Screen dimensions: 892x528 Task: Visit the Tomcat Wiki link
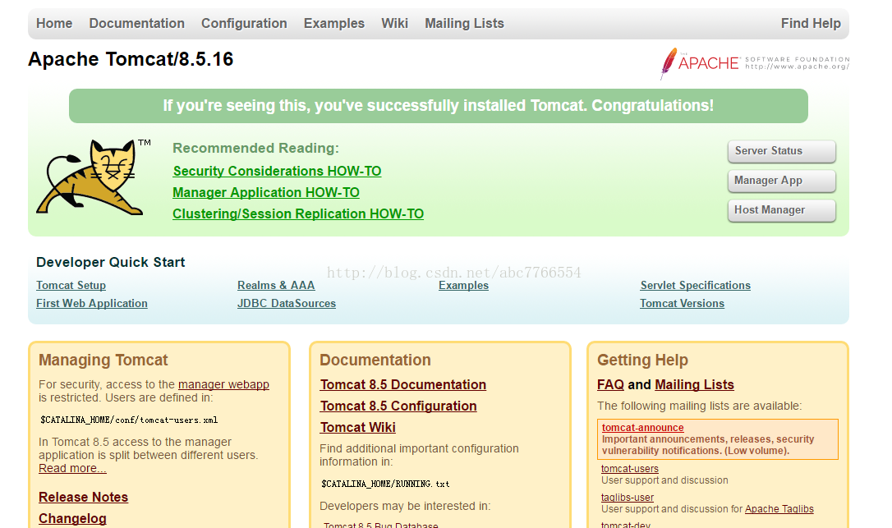tap(357, 427)
